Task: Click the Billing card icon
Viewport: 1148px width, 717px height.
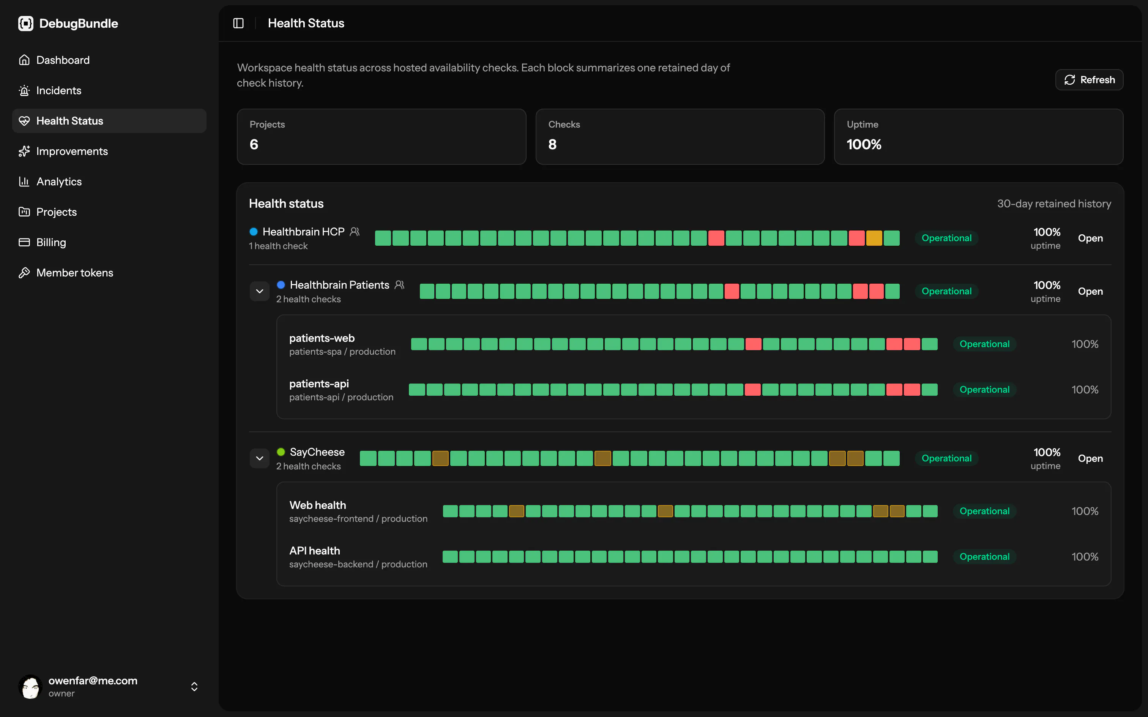Action: pyautogui.click(x=24, y=242)
